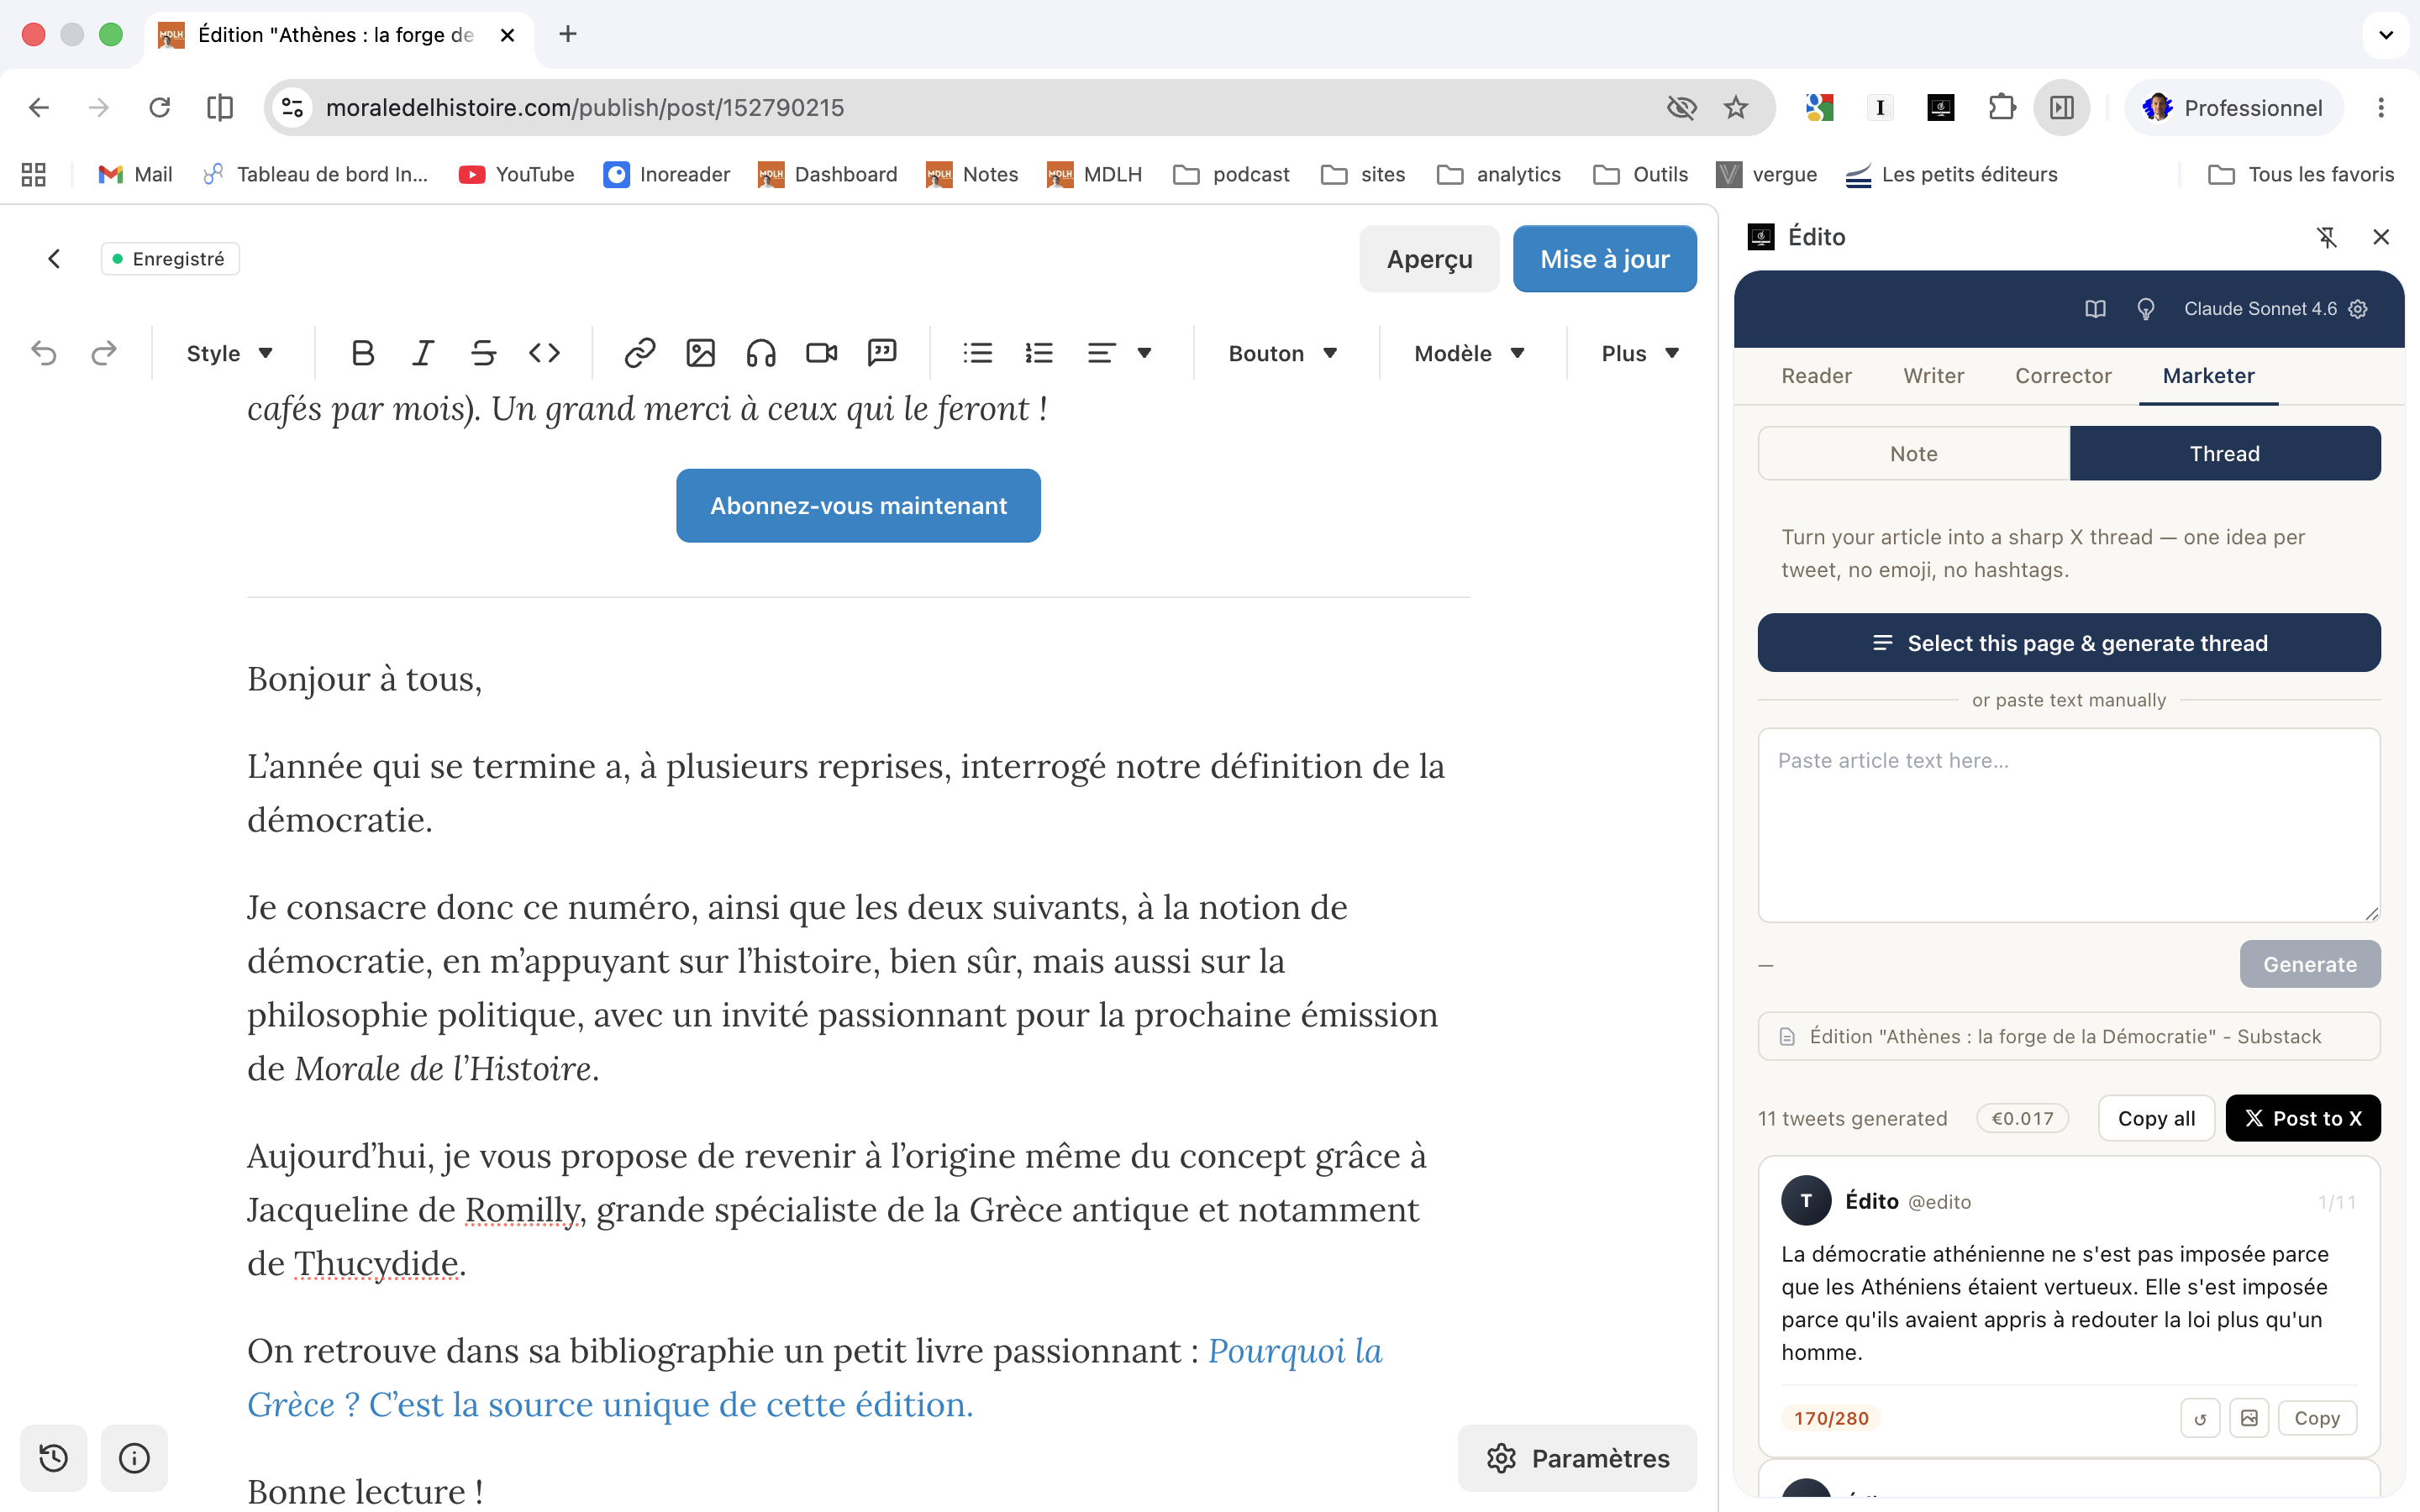Toggle bold formatting
Viewport: 2420px width, 1512px height.
pos(363,353)
